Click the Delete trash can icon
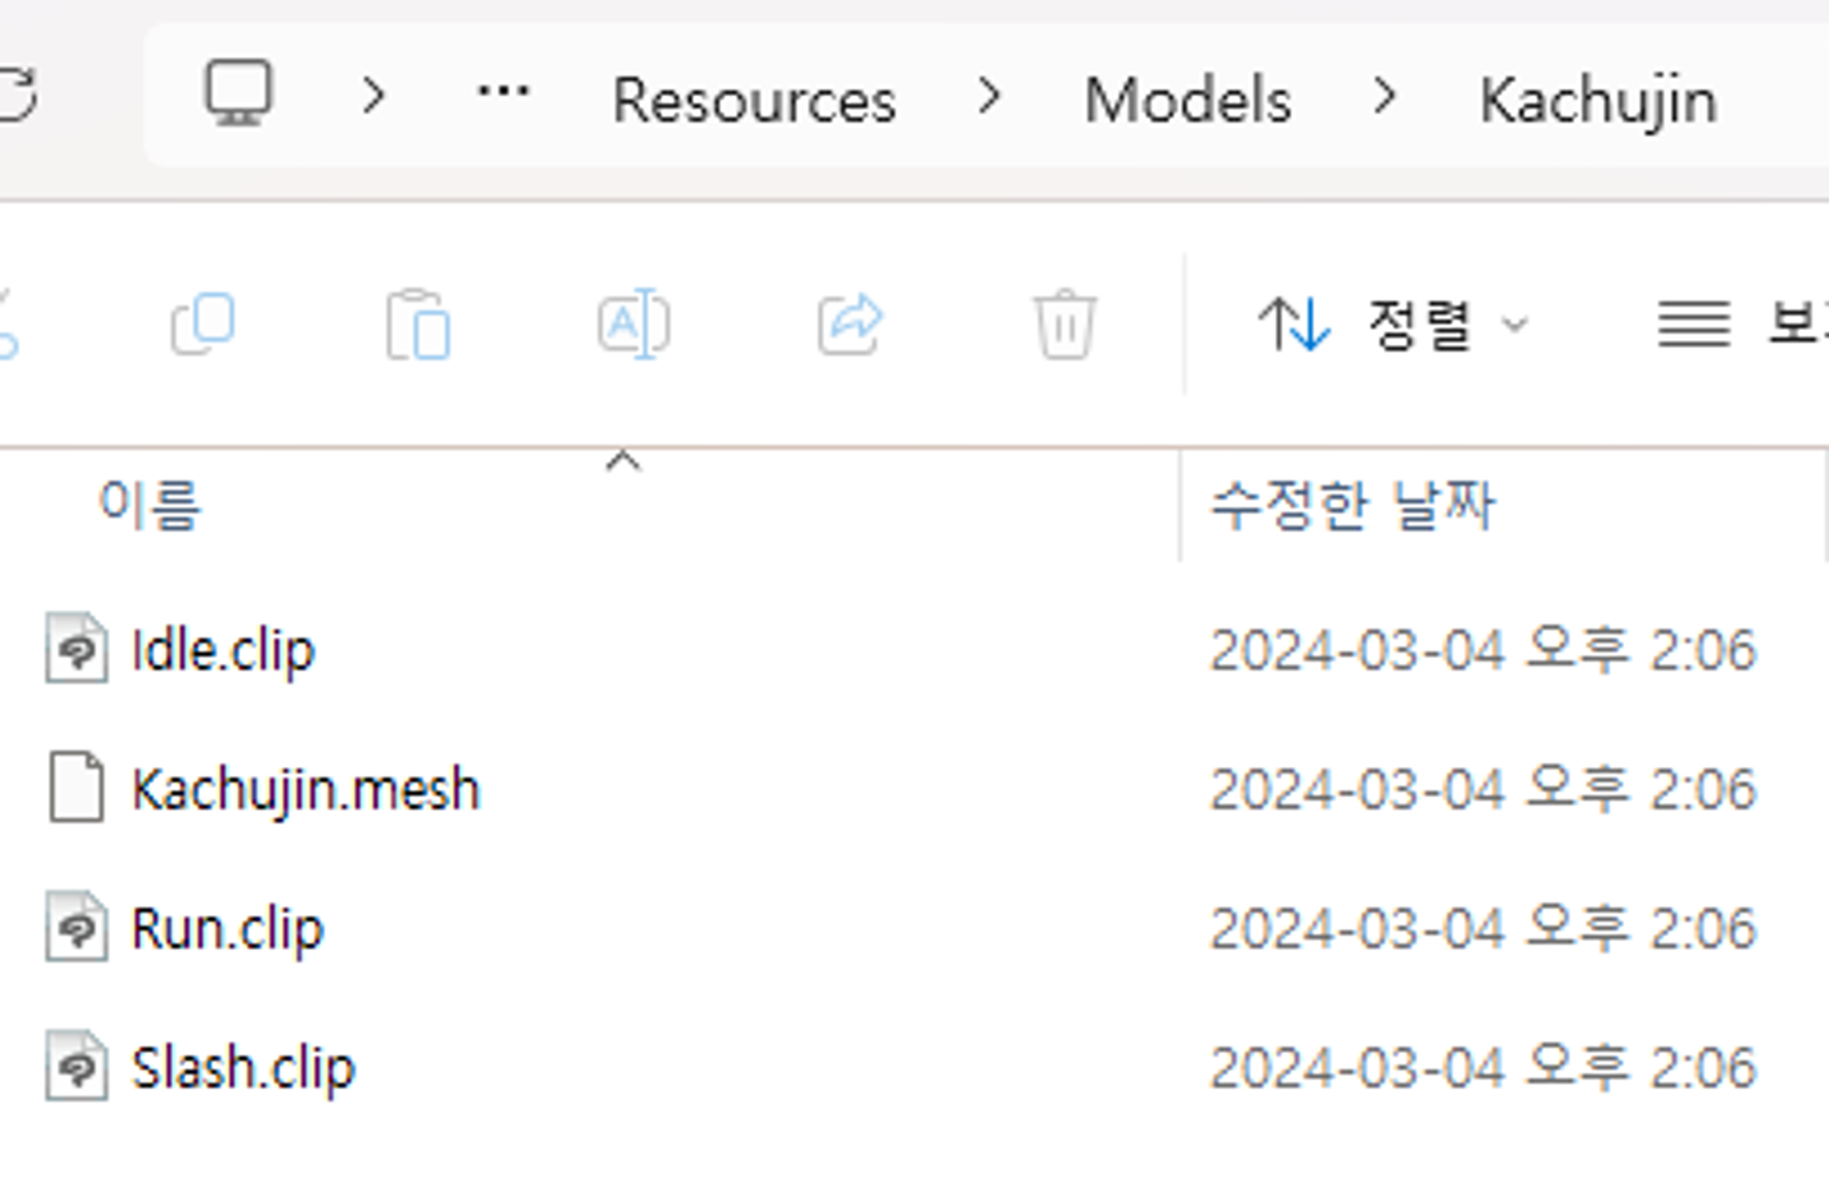This screenshot has width=1829, height=1204. 1064,324
